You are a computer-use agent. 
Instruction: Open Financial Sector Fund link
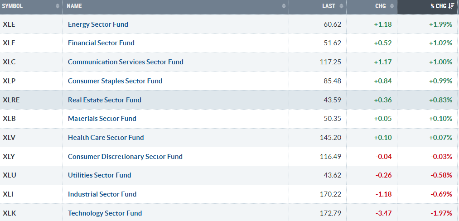pyautogui.click(x=101, y=43)
